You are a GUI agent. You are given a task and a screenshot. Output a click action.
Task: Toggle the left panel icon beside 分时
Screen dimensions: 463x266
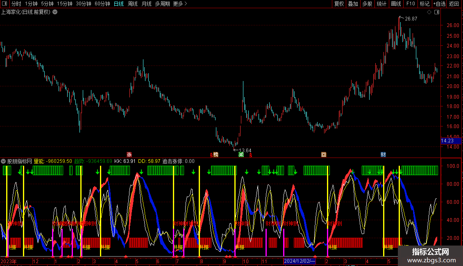(5, 4)
